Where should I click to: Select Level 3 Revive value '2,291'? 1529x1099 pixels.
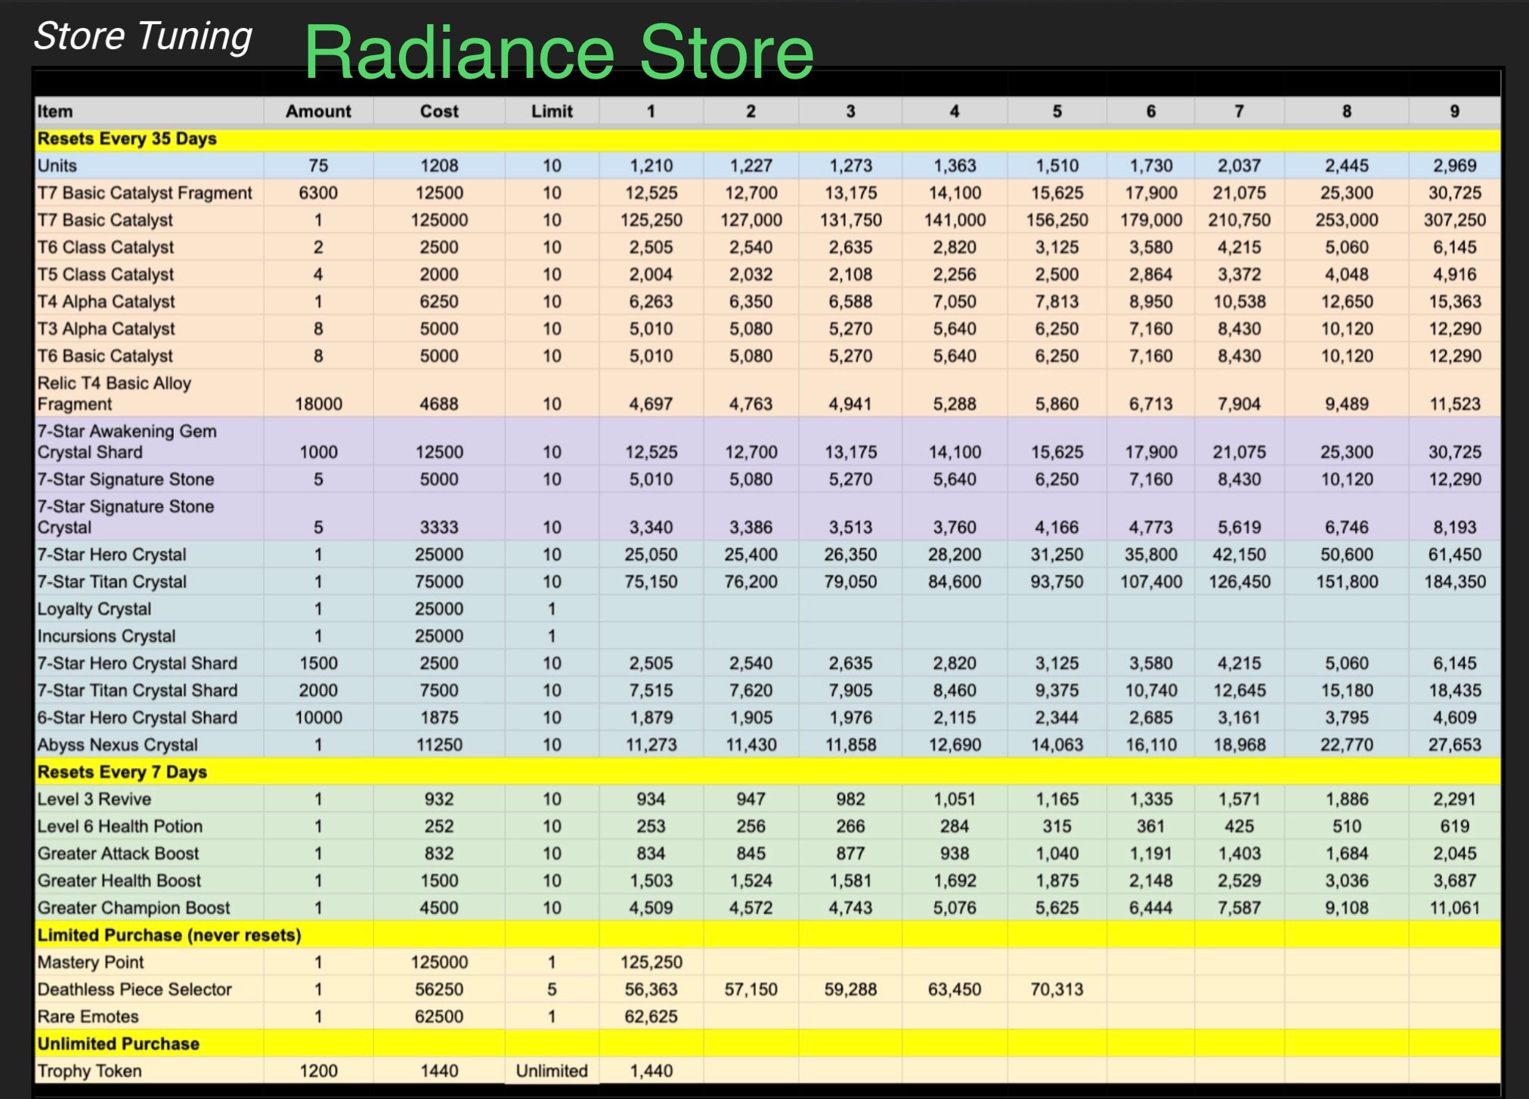click(1455, 800)
